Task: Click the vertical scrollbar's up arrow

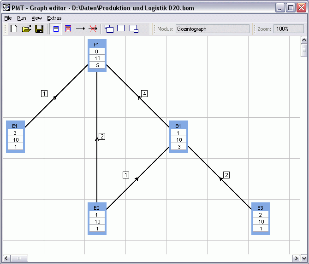Action: coord(304,40)
